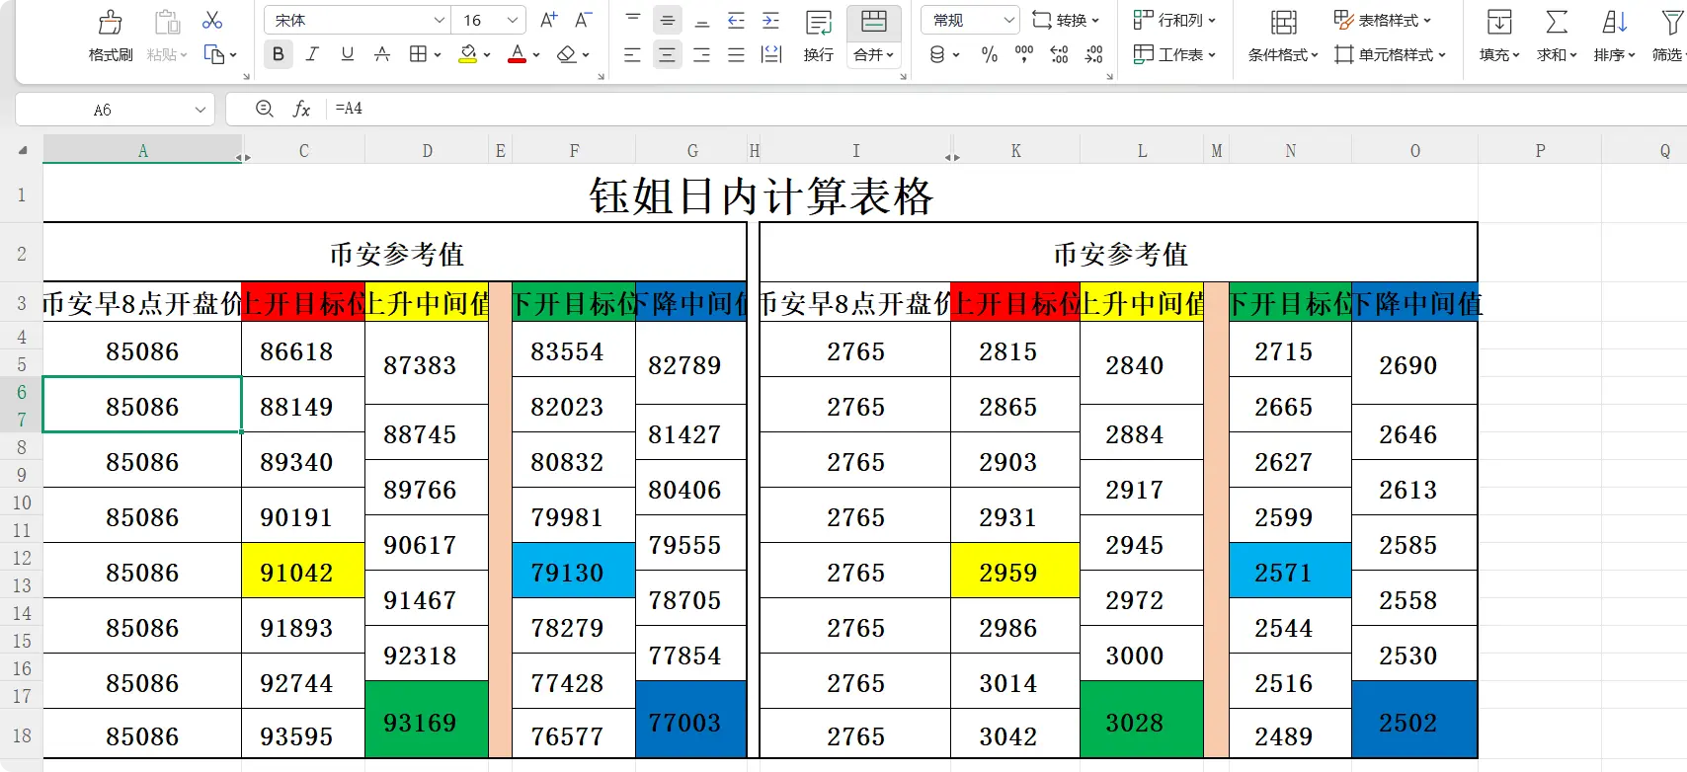Click the Copy icon below the scissors
Viewport: 1687px width, 772px height.
click(214, 54)
